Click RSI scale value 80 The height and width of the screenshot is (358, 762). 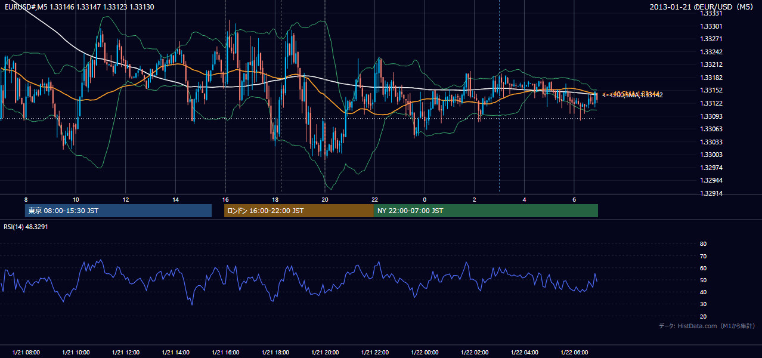tap(703, 244)
